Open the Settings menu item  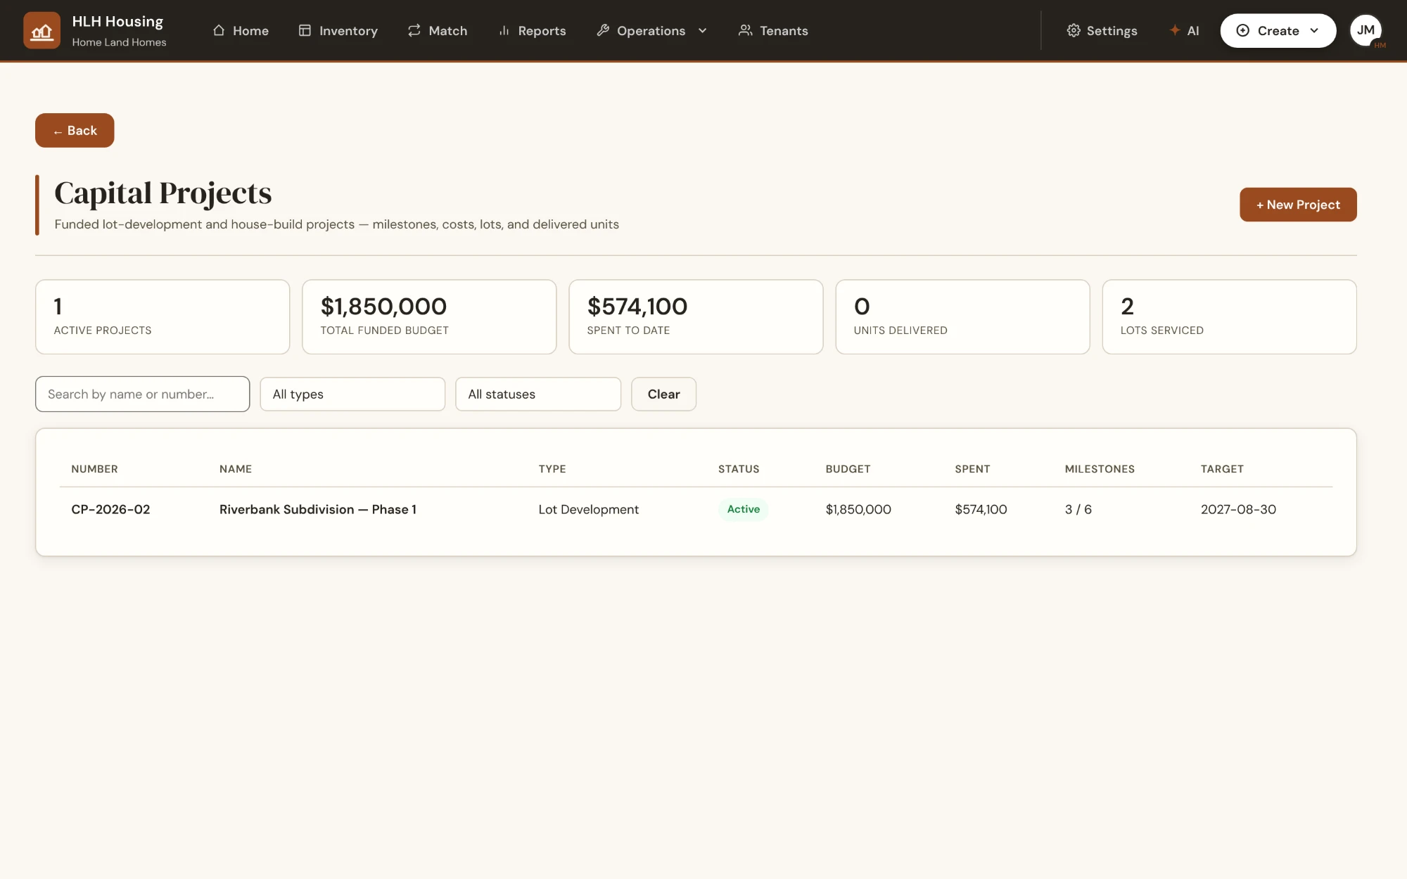click(1102, 30)
